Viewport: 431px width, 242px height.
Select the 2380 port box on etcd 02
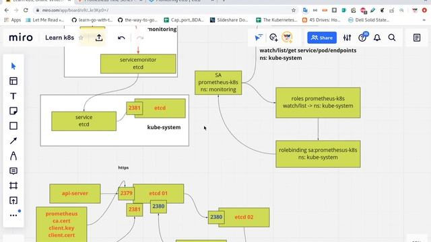pyautogui.click(x=216, y=217)
